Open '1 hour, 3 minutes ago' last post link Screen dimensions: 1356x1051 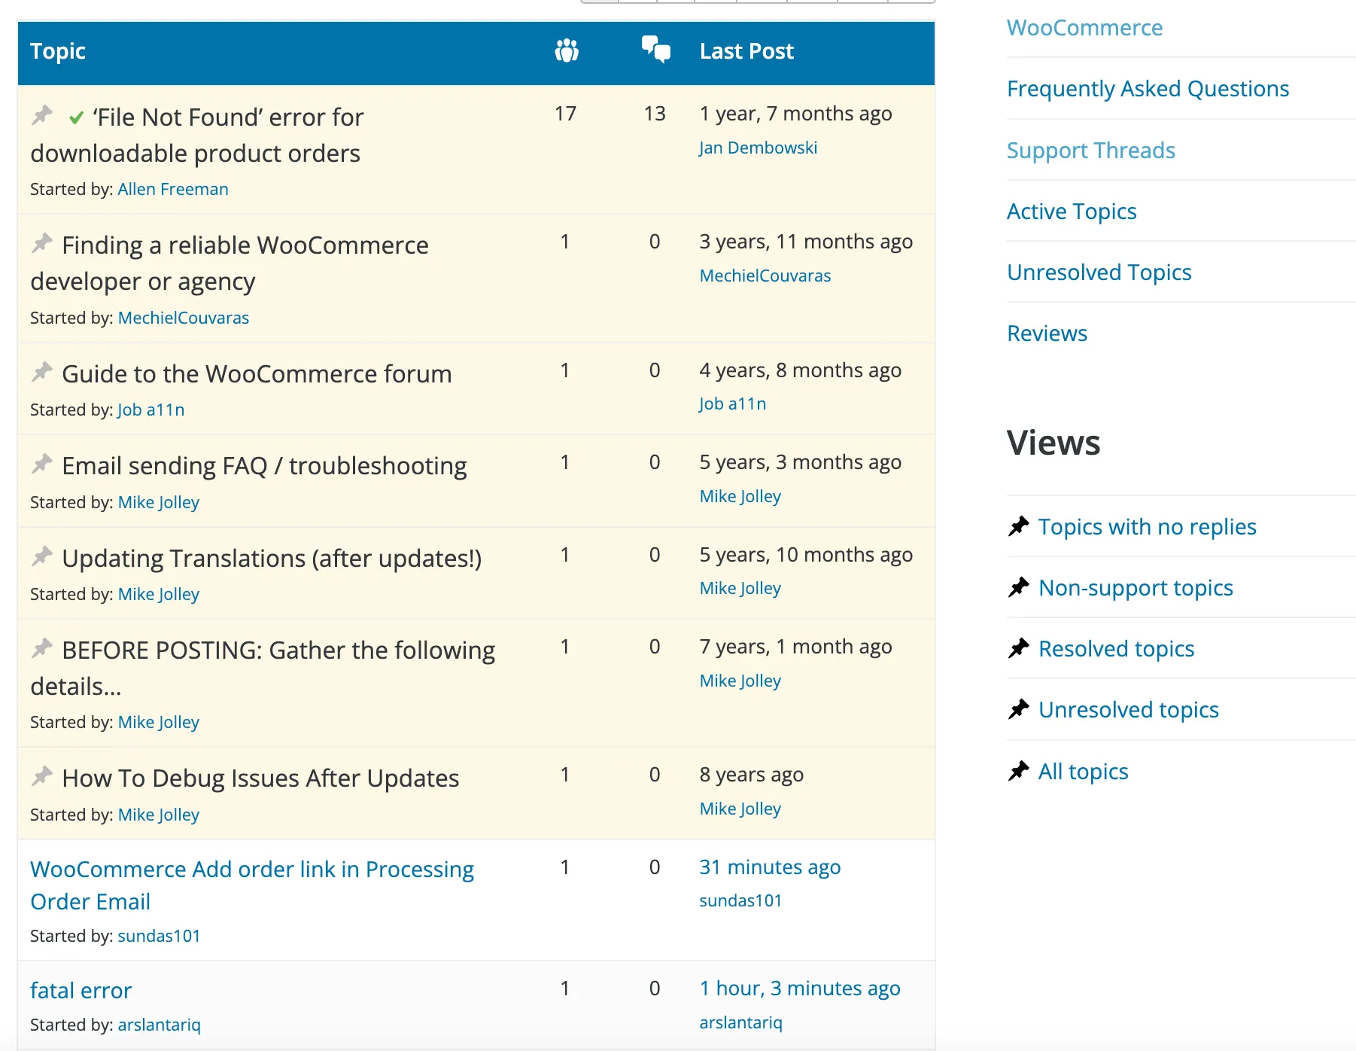tap(800, 989)
